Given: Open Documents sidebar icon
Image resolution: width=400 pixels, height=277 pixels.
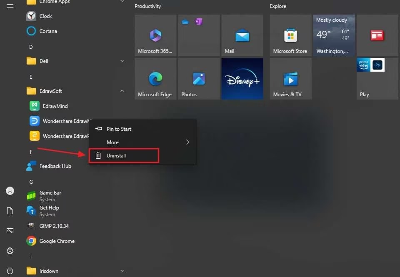Looking at the screenshot, I should (x=10, y=211).
